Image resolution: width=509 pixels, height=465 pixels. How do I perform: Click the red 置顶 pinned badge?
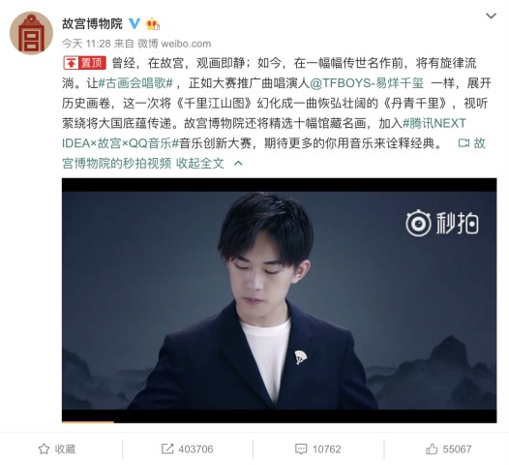pos(85,63)
